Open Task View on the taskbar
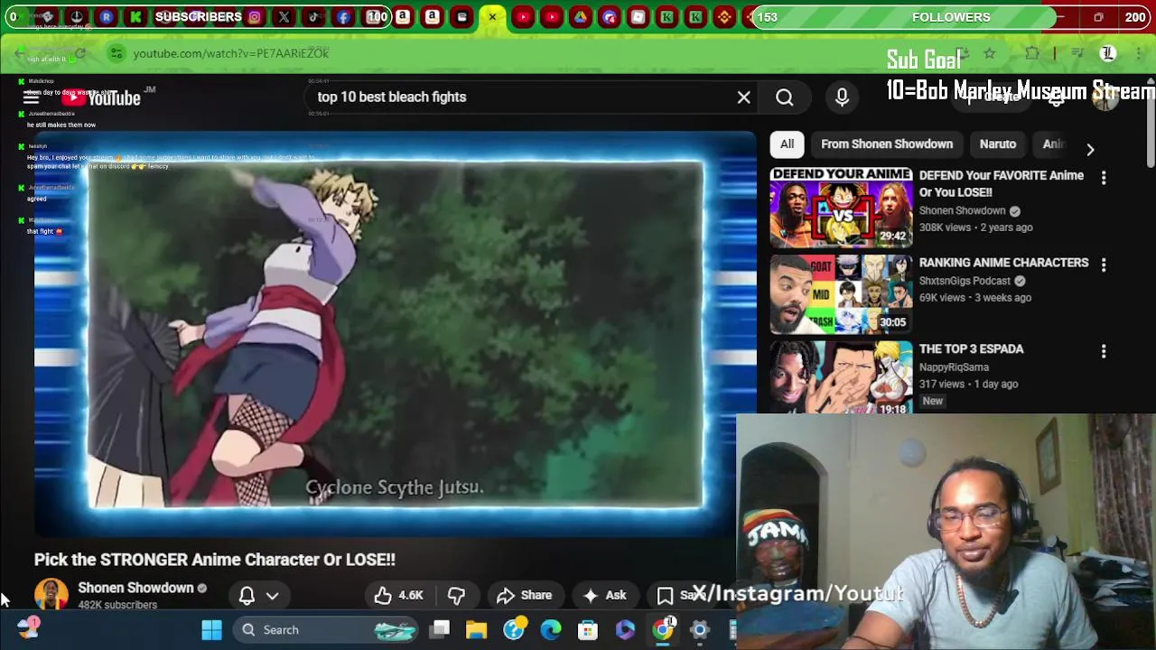Image resolution: width=1156 pixels, height=650 pixels. pyautogui.click(x=440, y=629)
